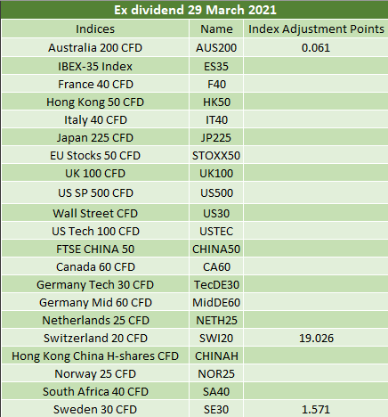Image resolution: width=388 pixels, height=417 pixels.
Task: Click the UK100 name cell
Action: click(x=216, y=173)
